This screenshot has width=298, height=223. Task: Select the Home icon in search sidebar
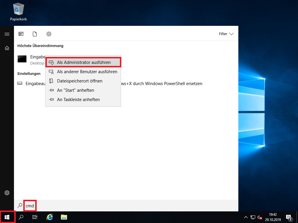7,48
